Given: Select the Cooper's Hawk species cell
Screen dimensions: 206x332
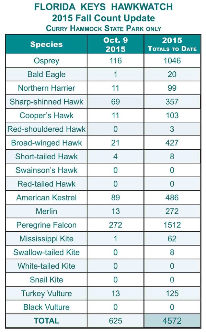Looking at the screenshot, I should (x=46, y=115).
